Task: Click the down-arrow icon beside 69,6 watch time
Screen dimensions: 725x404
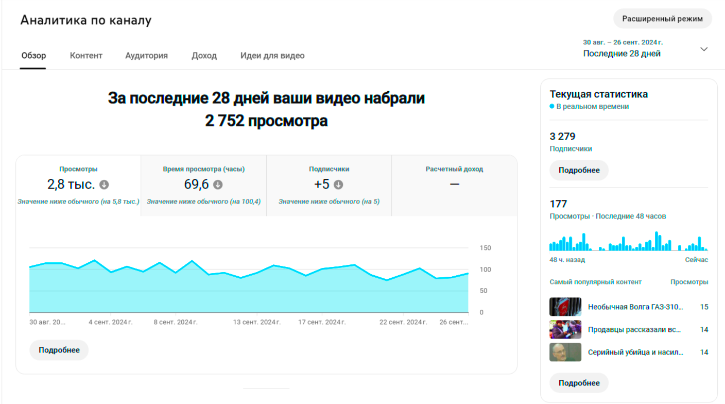Action: 218,184
